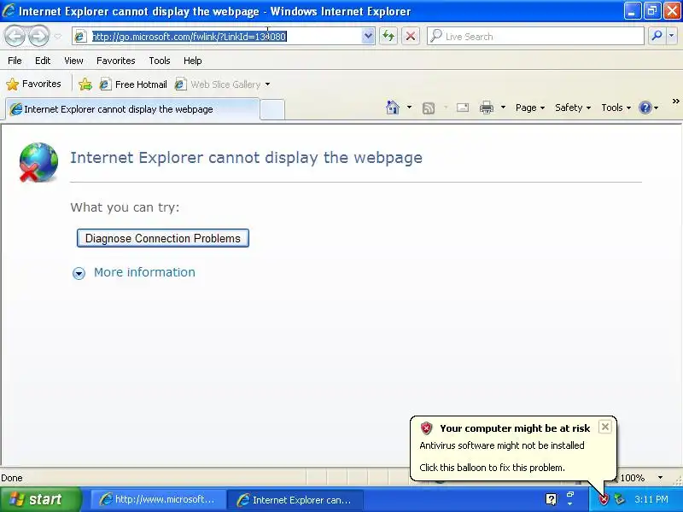683x512 pixels.
Task: Close the security risk balloon
Action: pyautogui.click(x=605, y=427)
